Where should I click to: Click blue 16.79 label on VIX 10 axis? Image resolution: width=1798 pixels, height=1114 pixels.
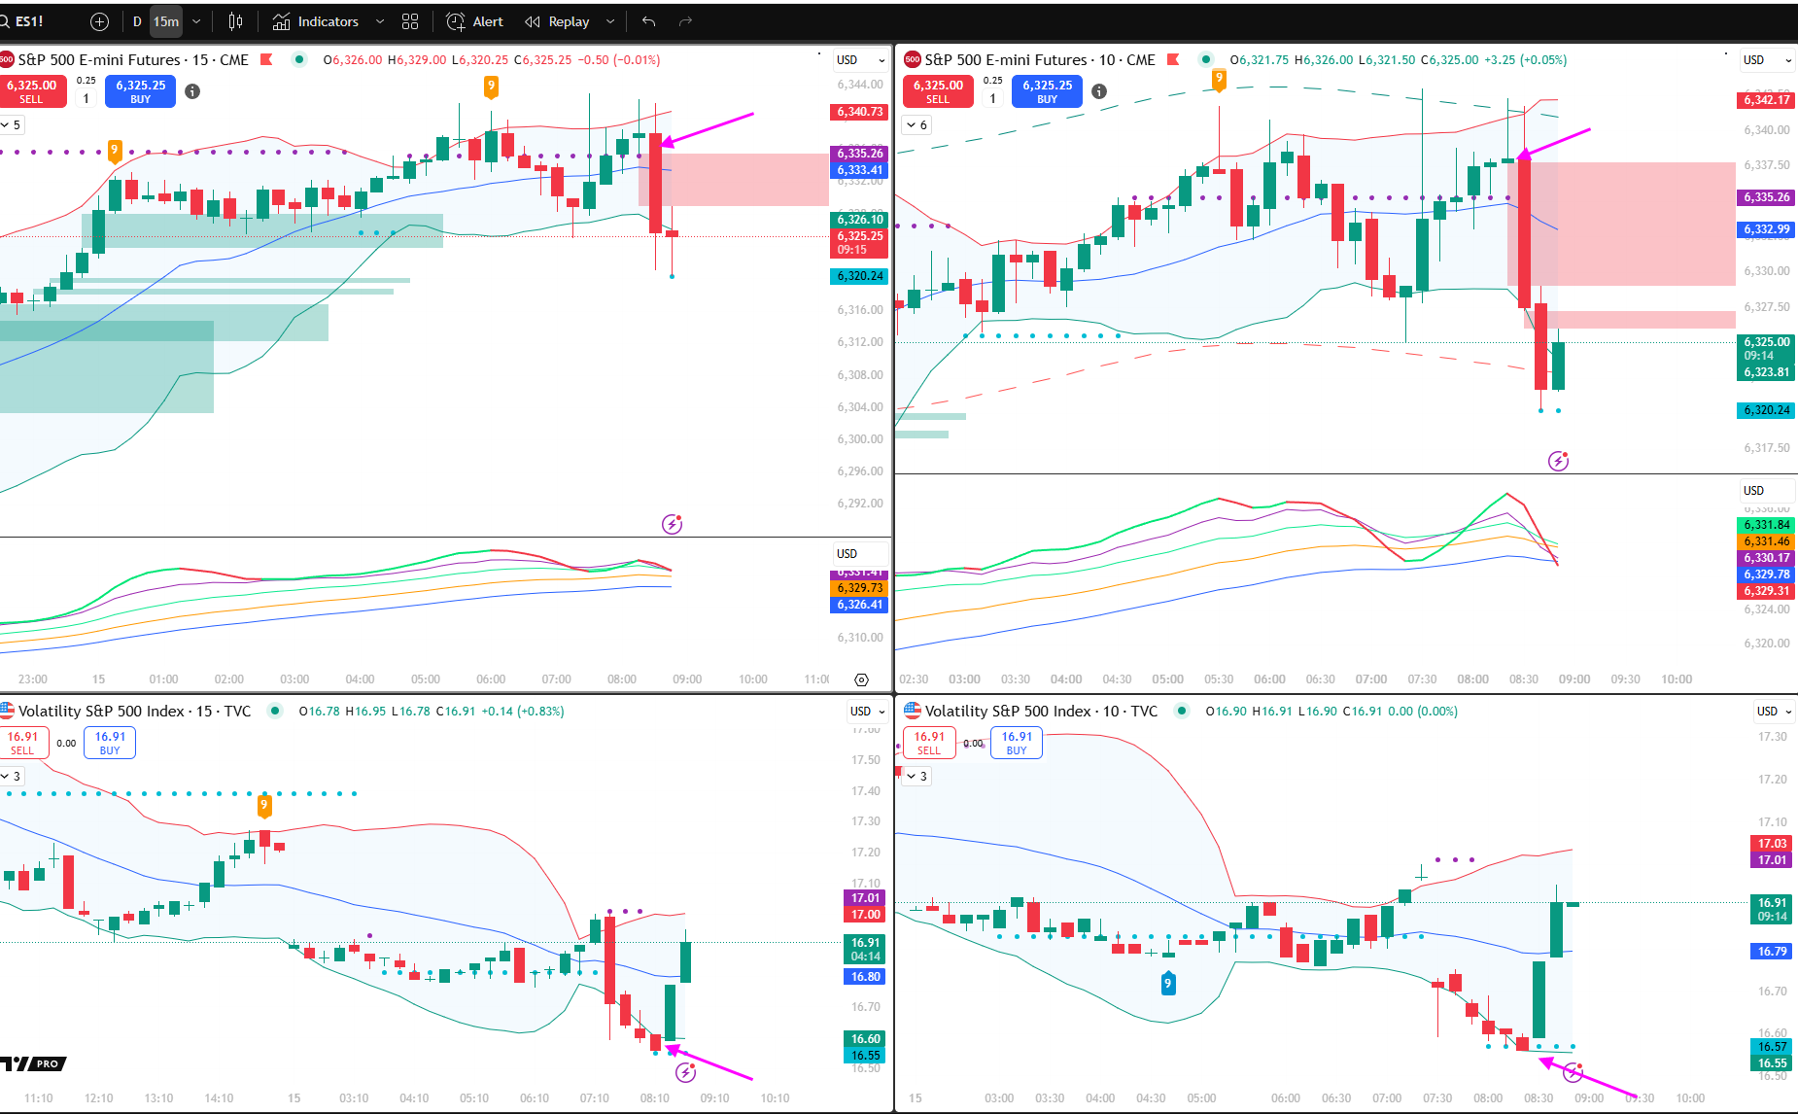(1772, 952)
